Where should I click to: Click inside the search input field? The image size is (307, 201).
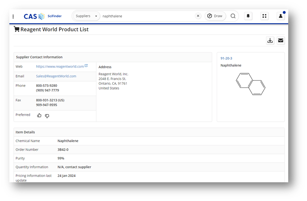click(x=148, y=16)
